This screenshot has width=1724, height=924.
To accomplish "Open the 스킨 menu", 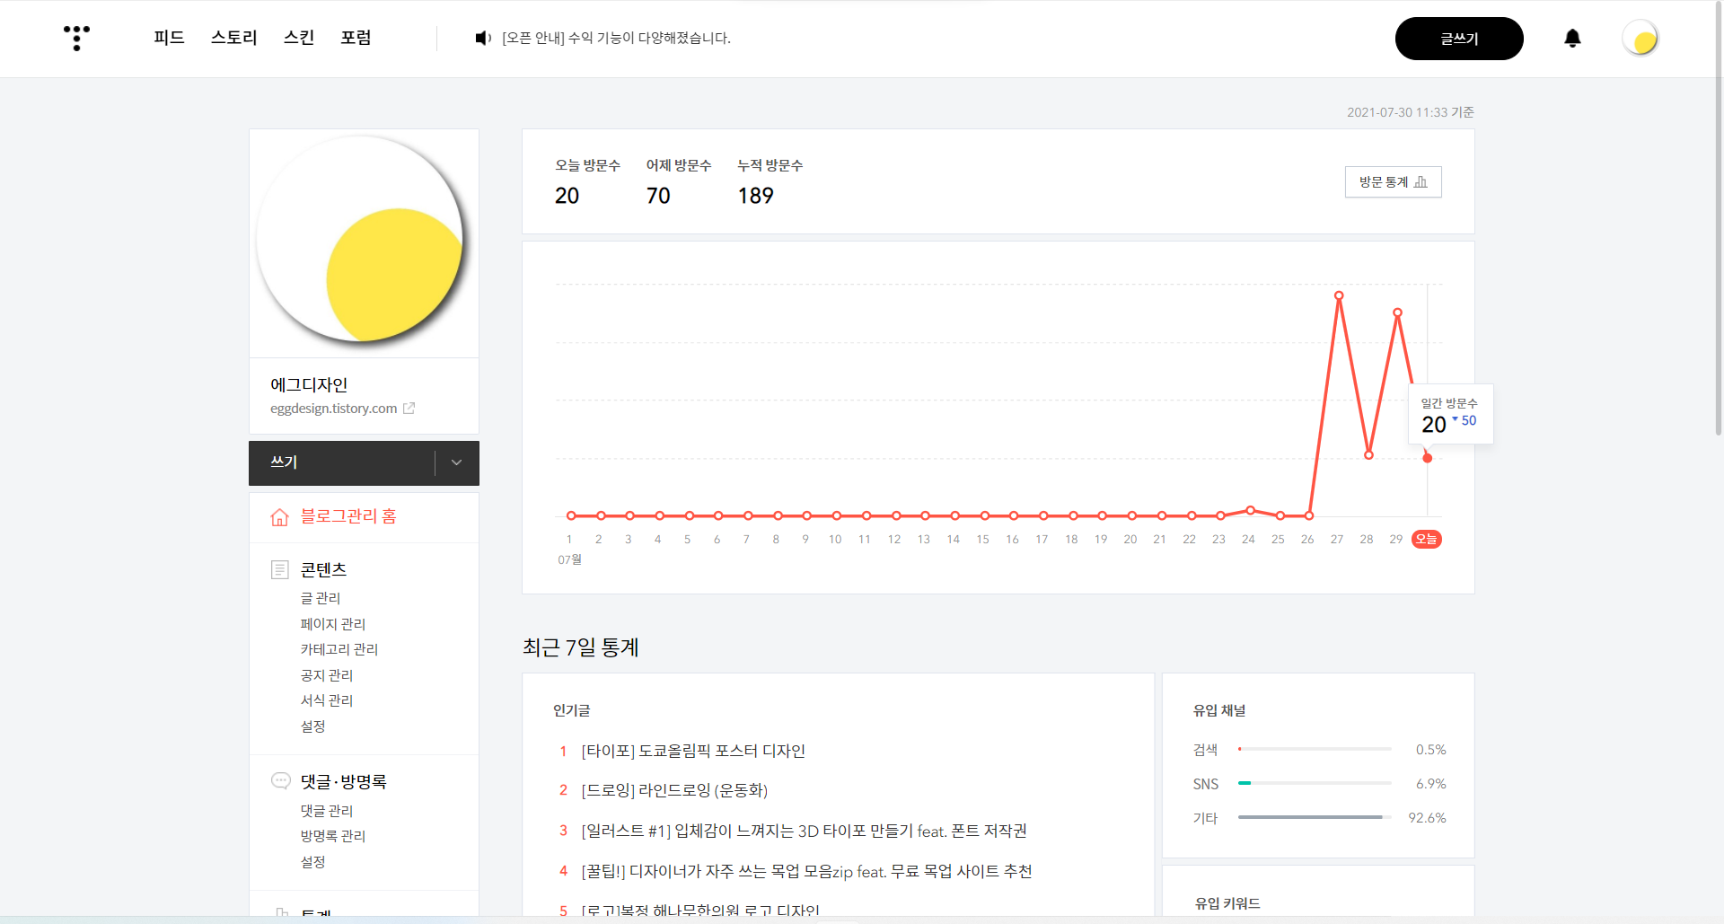I will 299,38.
